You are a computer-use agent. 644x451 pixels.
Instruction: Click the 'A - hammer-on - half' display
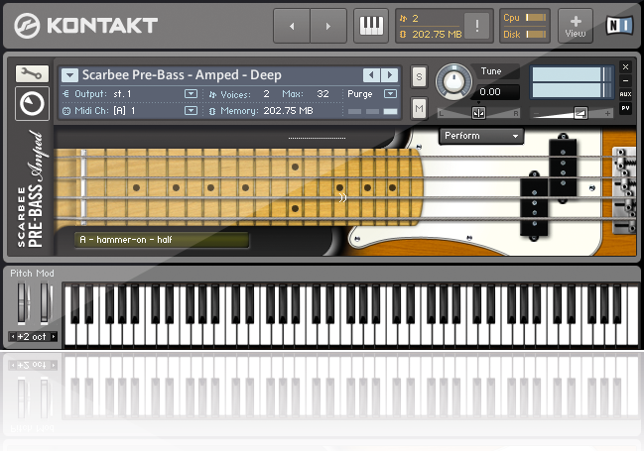[162, 240]
